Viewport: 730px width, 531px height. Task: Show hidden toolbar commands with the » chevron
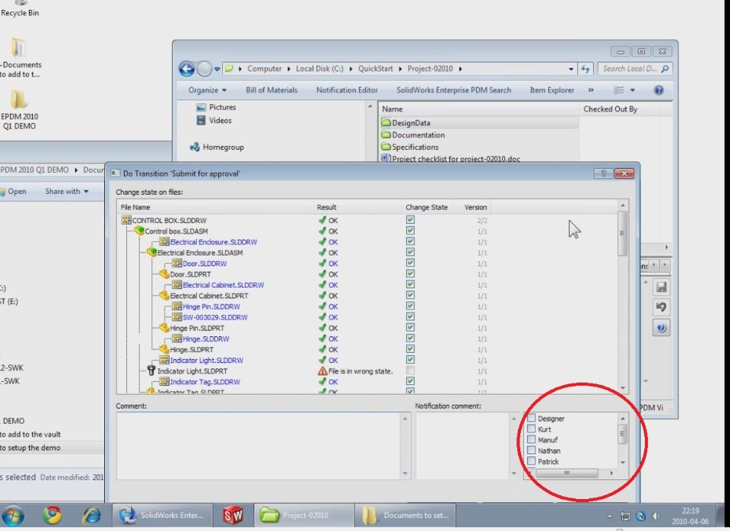[591, 91]
